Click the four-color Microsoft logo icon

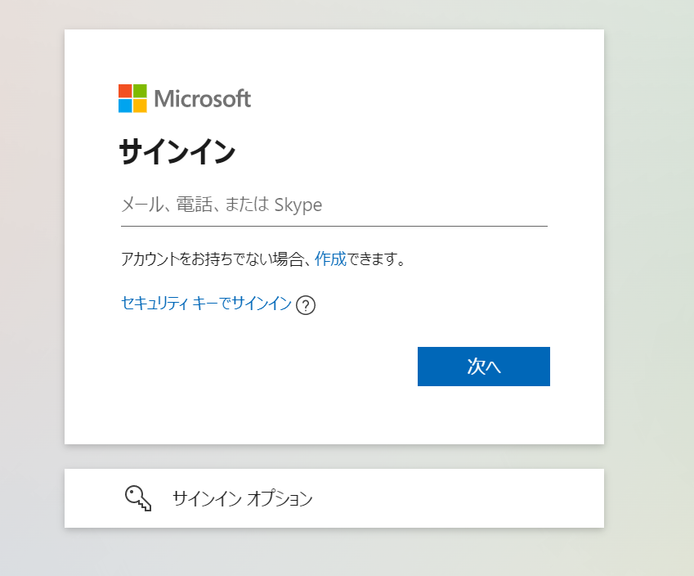coord(132,98)
